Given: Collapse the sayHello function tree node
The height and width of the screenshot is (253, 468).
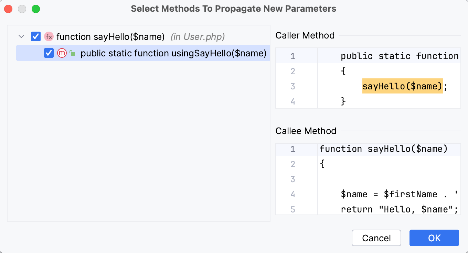Looking at the screenshot, I should point(21,36).
